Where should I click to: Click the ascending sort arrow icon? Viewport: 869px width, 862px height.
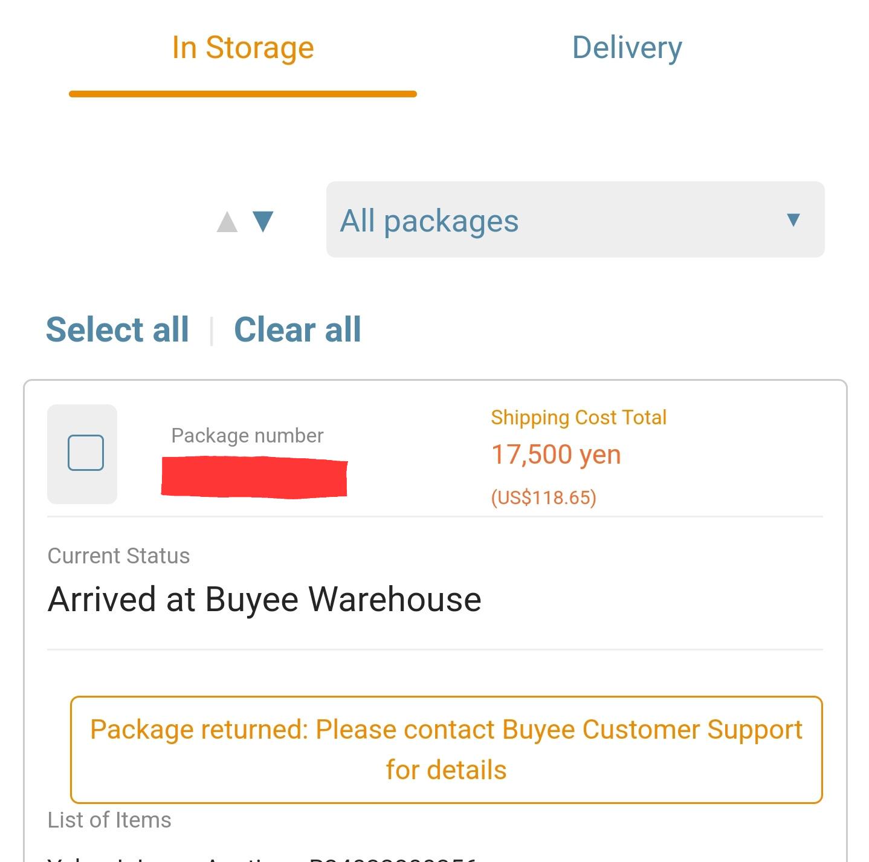[227, 222]
